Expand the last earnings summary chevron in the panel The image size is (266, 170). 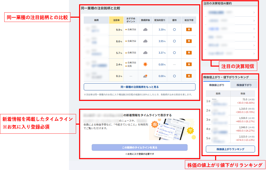coord(254,53)
